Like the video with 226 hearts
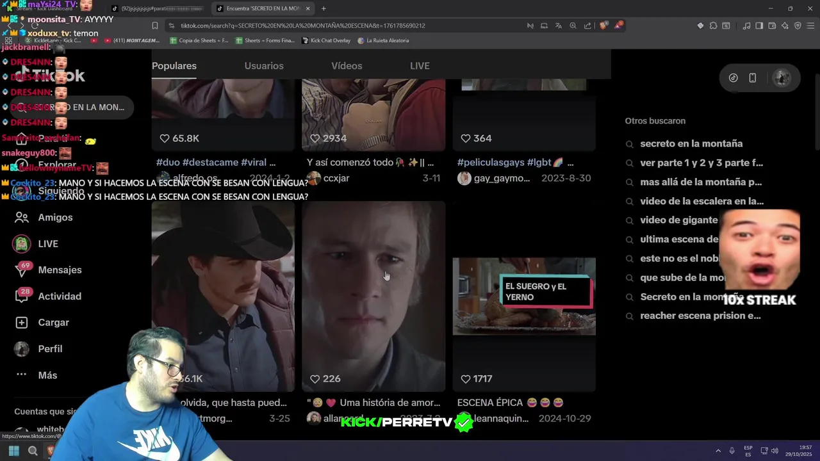820x461 pixels. pos(315,379)
